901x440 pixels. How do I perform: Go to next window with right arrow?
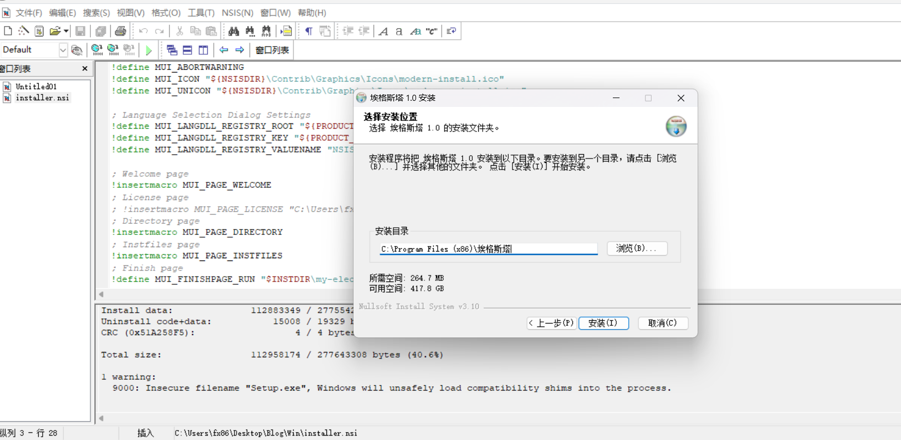(x=240, y=50)
